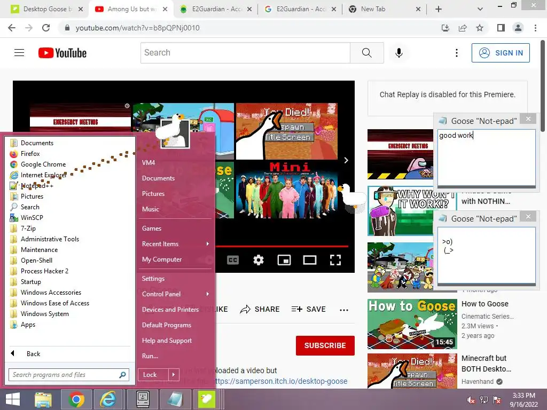547x410 pixels.
Task: Open Devices and Printers entry
Action: (x=170, y=310)
